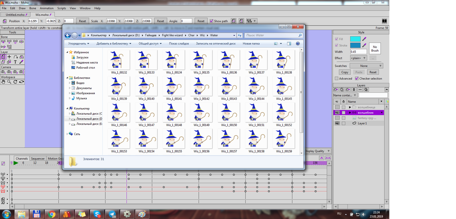Pick the Eyedropper tool in Layer tools

(x=21, y=62)
